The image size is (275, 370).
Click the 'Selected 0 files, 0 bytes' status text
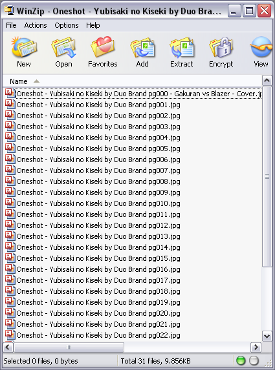pyautogui.click(x=41, y=361)
